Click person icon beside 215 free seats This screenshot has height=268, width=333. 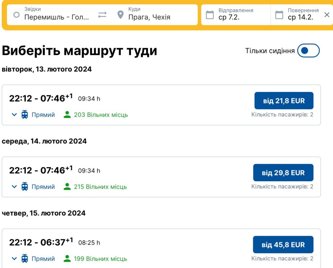click(x=67, y=187)
